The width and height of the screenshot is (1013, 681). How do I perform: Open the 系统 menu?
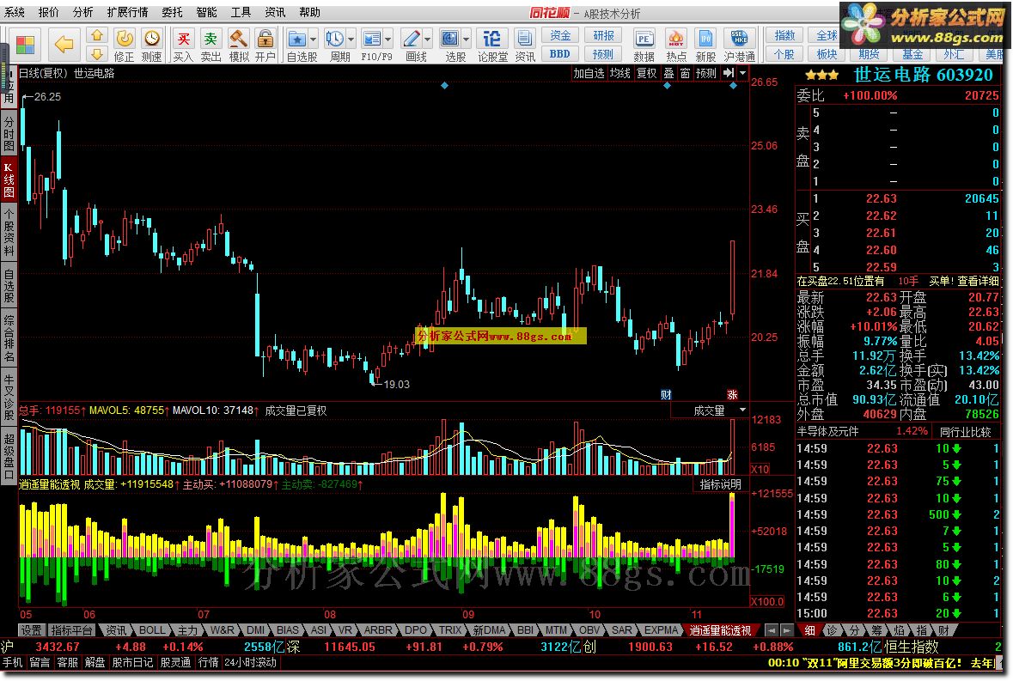coord(15,12)
